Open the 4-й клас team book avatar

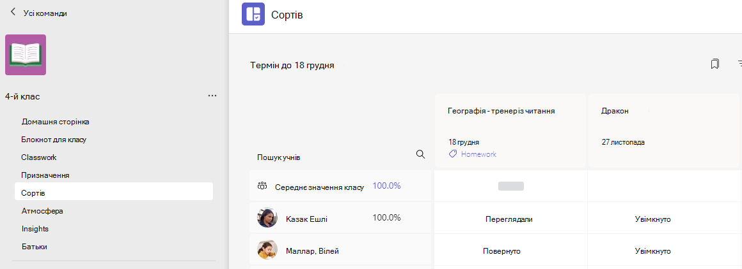(x=26, y=55)
